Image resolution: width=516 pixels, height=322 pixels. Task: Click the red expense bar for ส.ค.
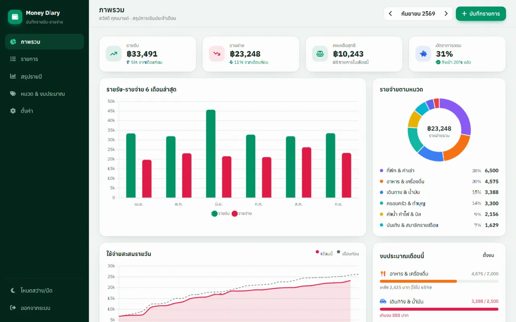(307, 173)
